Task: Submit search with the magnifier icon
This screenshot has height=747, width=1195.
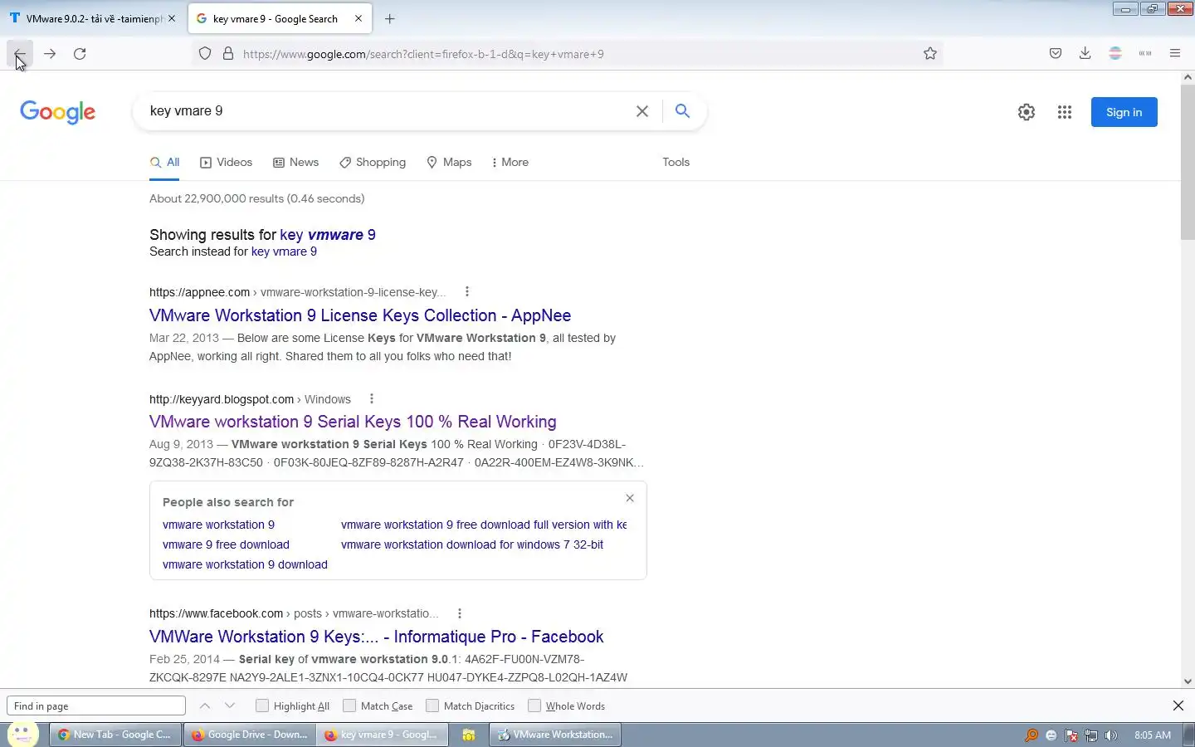Action: click(682, 111)
